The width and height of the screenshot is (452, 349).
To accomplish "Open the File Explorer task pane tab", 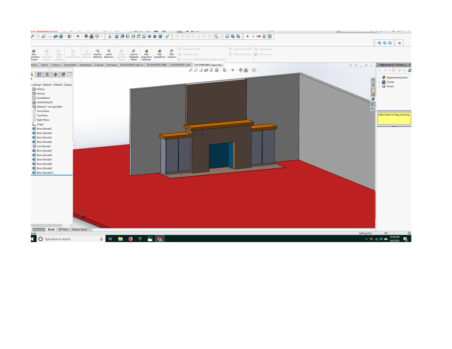I will pos(373,90).
